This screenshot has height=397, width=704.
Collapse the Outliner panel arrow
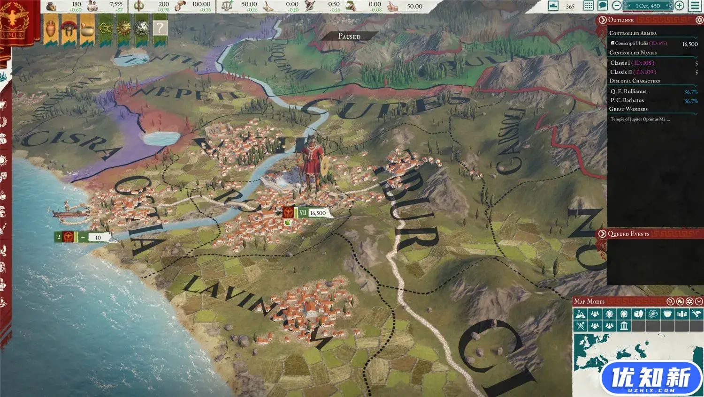tap(603, 20)
